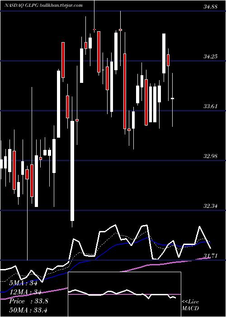
Task: Select the 31.71 price level label
Action: click(210, 256)
